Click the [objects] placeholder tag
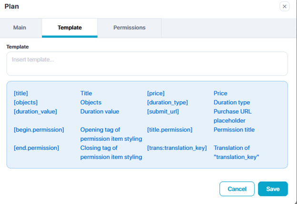The height and width of the screenshot is (204, 297). pos(26,102)
